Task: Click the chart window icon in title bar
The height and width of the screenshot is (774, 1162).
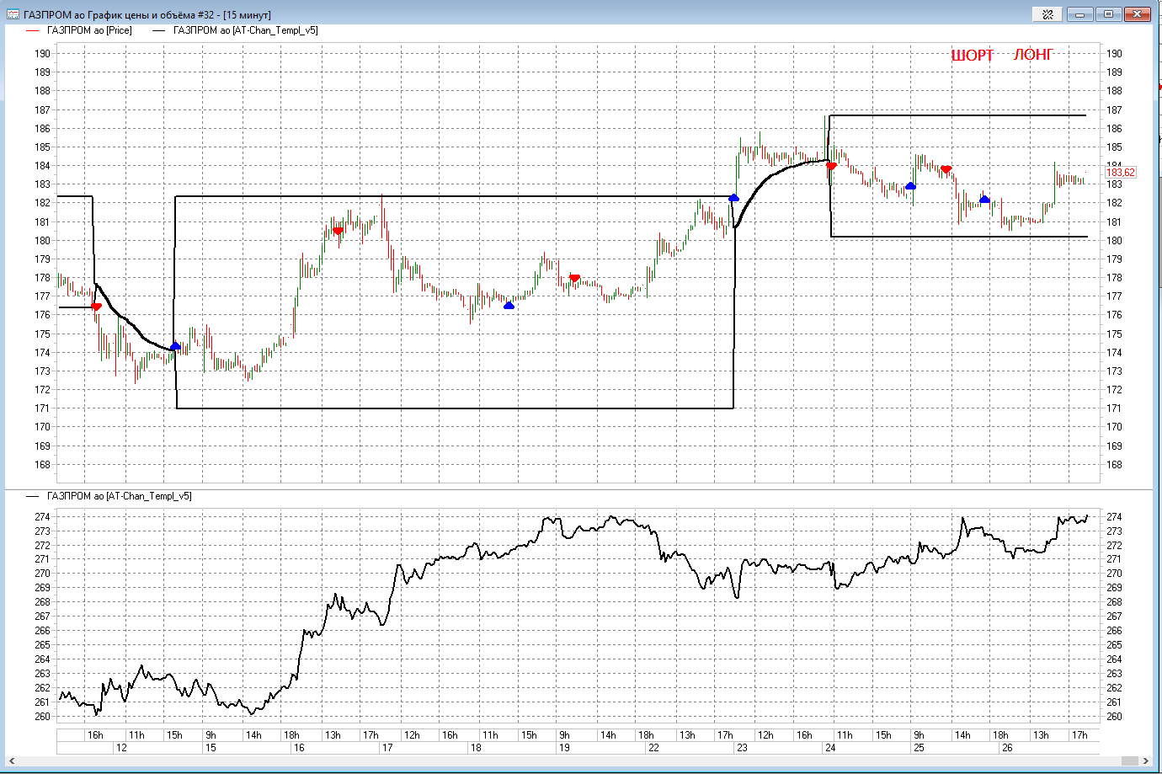Action: [13, 14]
